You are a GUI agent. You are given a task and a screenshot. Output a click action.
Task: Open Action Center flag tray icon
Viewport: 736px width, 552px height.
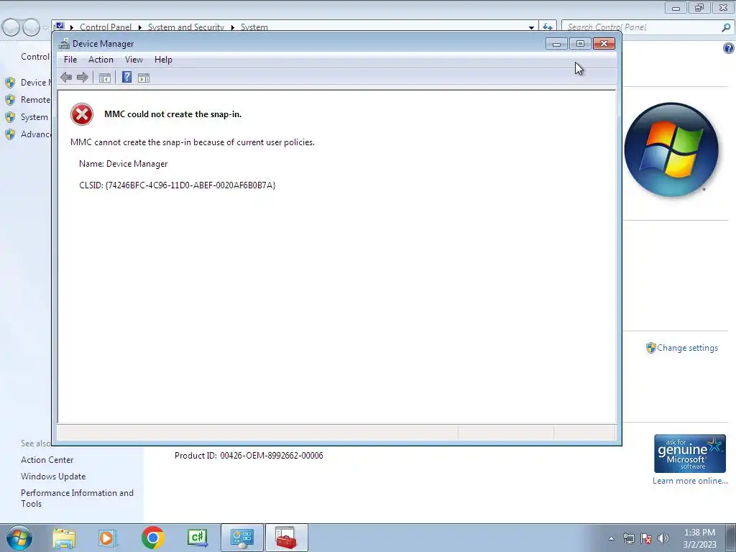tap(646, 538)
